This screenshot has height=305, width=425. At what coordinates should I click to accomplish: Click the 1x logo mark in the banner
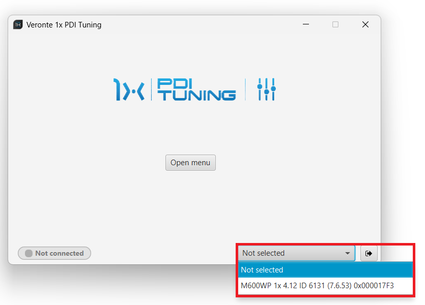(129, 89)
